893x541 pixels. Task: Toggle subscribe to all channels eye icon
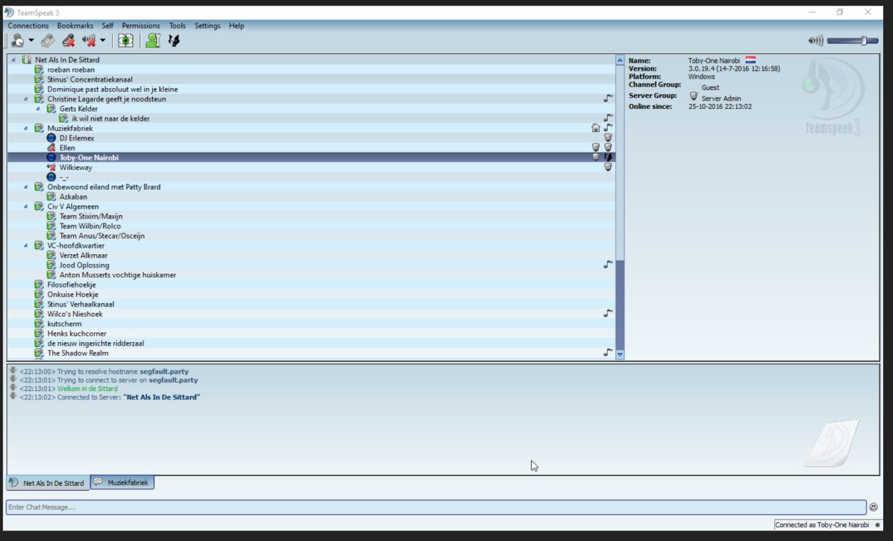(126, 40)
